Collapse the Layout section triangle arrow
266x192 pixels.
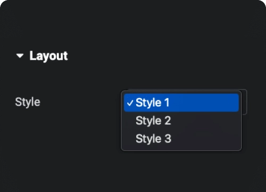[x=20, y=56]
